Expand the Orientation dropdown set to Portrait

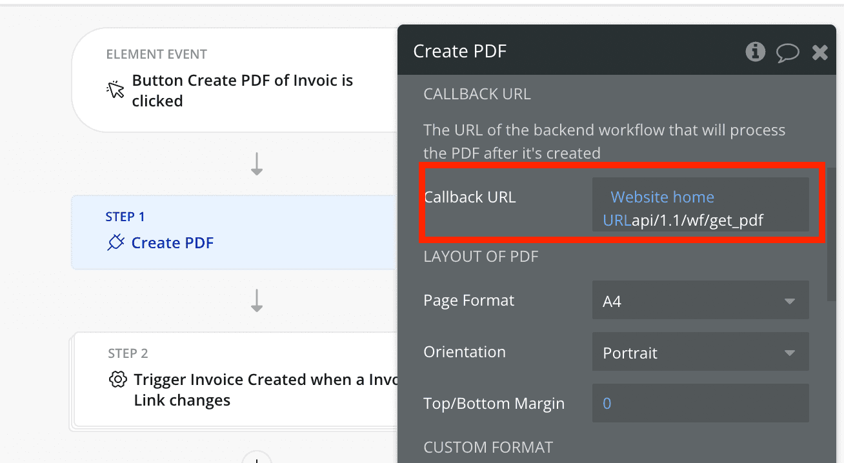click(x=700, y=353)
